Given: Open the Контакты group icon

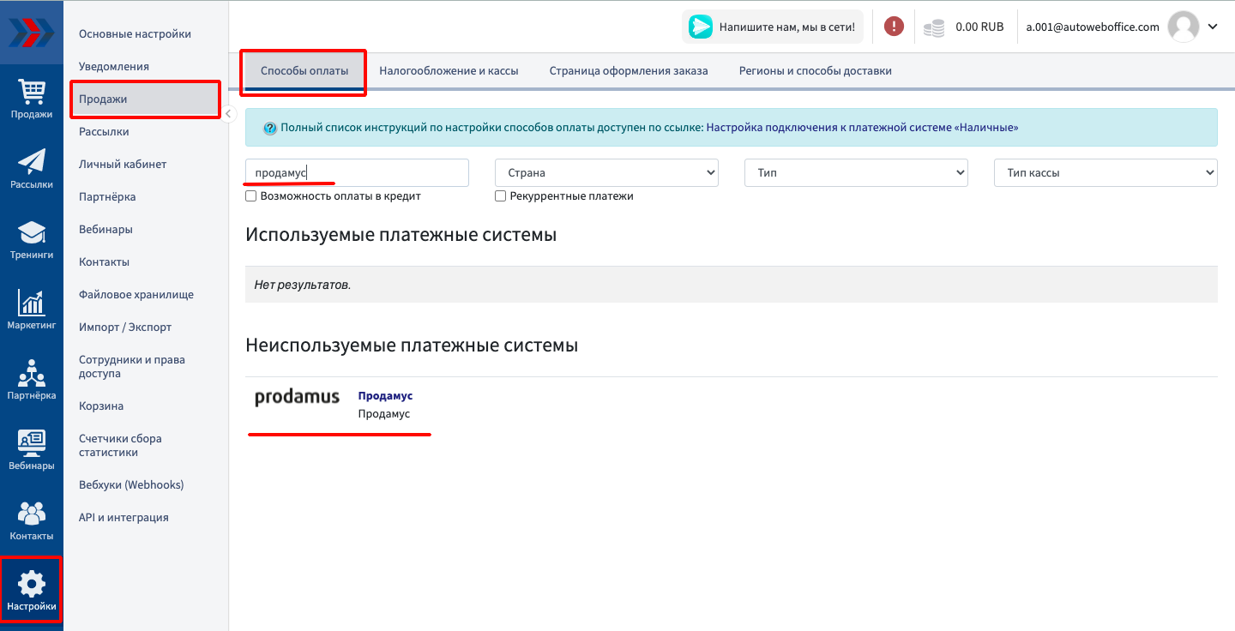Looking at the screenshot, I should click(32, 513).
